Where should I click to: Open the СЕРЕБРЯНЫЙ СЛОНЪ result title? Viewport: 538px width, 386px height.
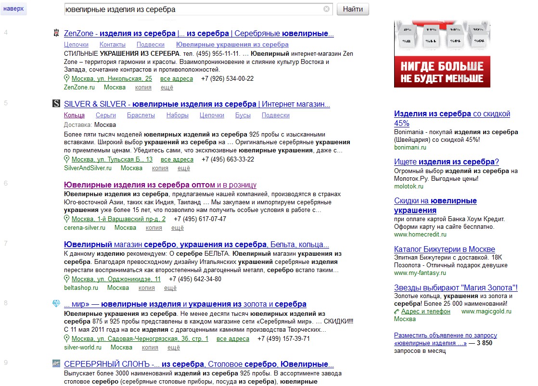pyautogui.click(x=199, y=364)
